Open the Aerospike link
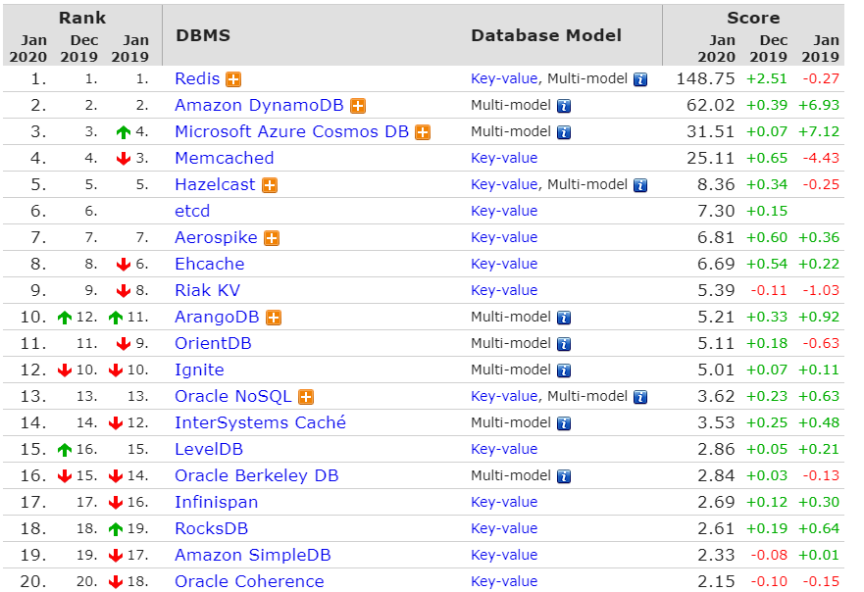The height and width of the screenshot is (592, 864). pyautogui.click(x=216, y=237)
